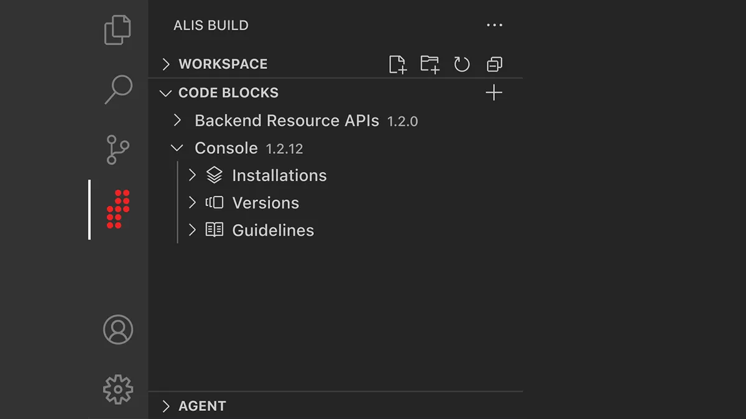Open the Accounts profile icon

[118, 330]
